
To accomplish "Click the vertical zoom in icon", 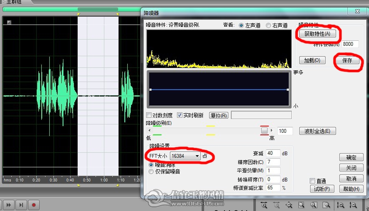I will coord(340,205).
